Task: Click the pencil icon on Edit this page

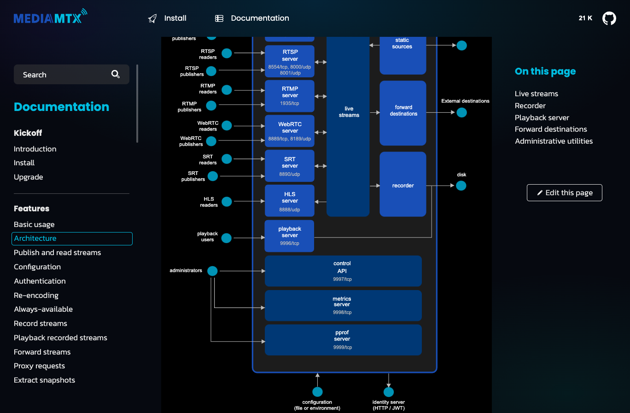Action: (x=540, y=193)
